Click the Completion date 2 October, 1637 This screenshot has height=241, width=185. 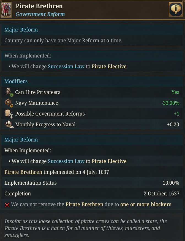pyautogui.click(x=161, y=193)
